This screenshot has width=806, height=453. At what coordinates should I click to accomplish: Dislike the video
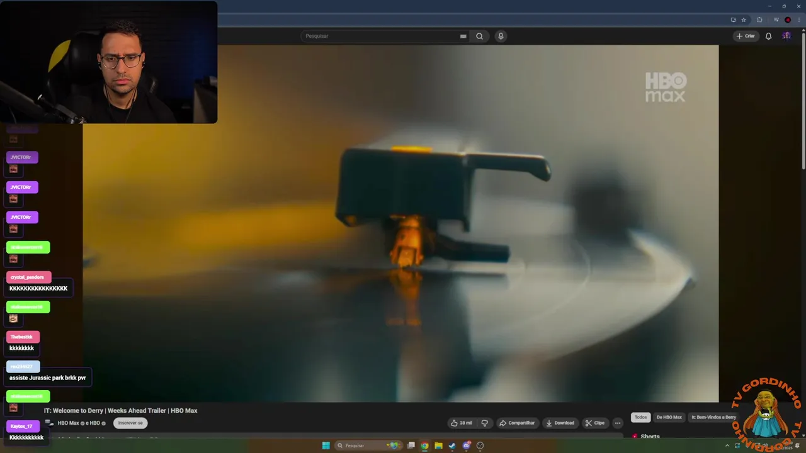point(484,423)
